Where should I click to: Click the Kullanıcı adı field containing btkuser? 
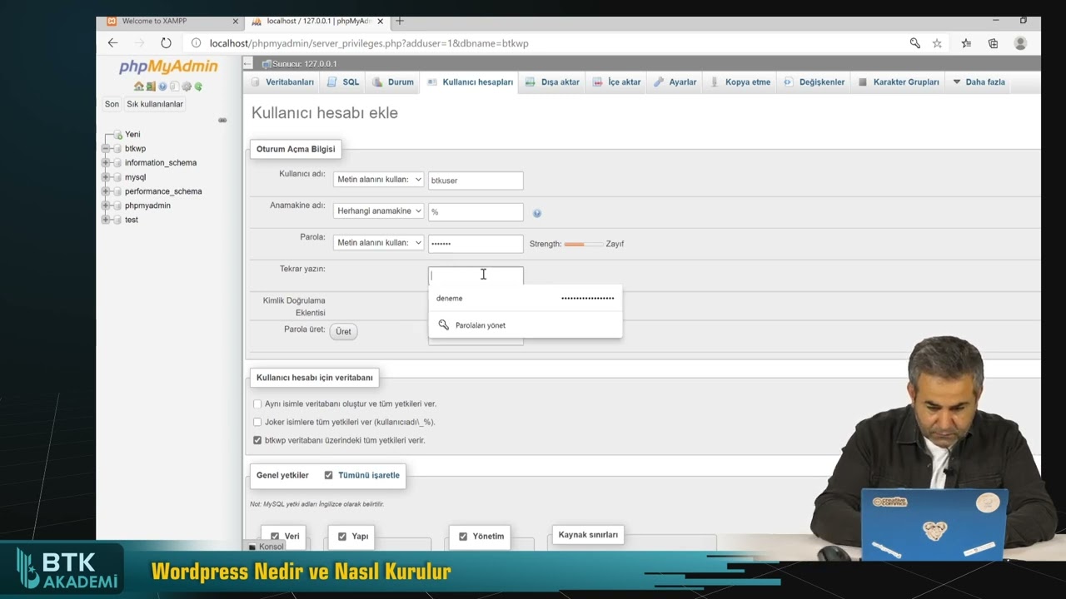[x=476, y=181]
